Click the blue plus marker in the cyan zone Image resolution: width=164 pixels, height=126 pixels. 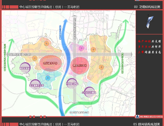point(48,78)
